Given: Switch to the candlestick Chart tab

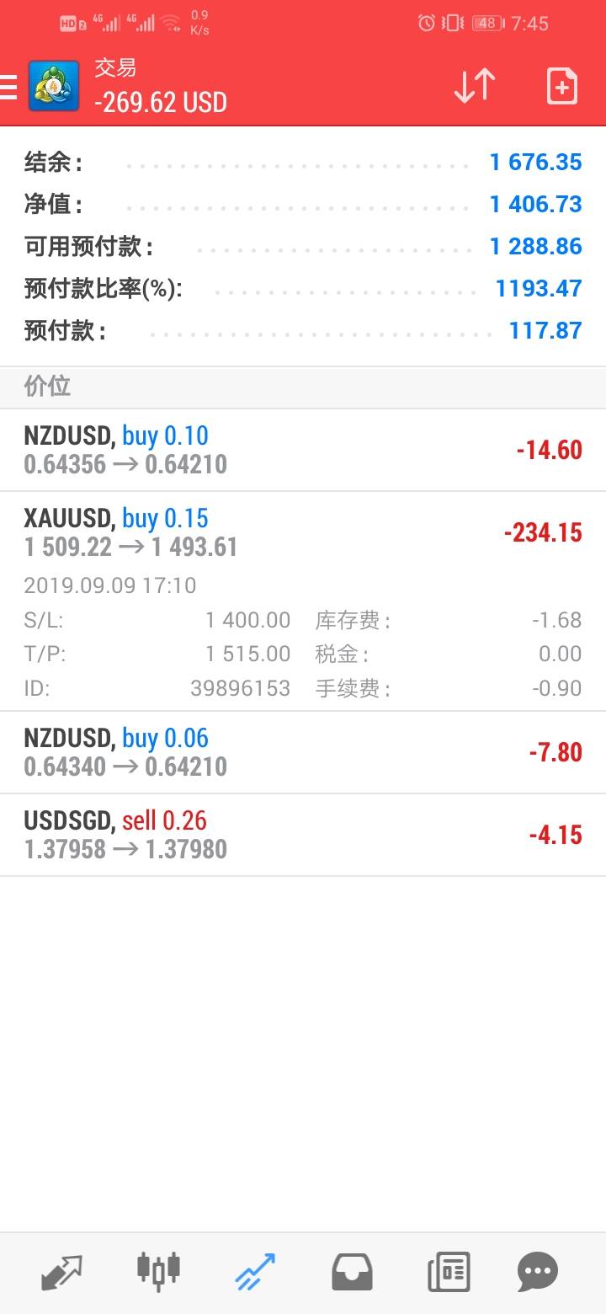Looking at the screenshot, I should [x=158, y=1271].
